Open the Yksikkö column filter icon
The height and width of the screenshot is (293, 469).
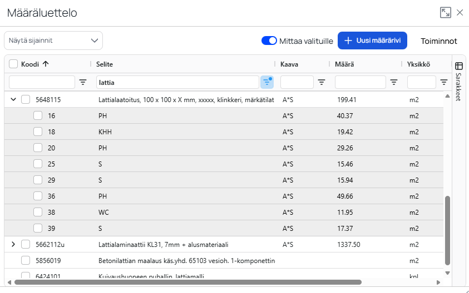(444, 82)
